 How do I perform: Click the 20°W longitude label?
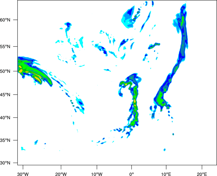pyautogui.click(x=61, y=174)
